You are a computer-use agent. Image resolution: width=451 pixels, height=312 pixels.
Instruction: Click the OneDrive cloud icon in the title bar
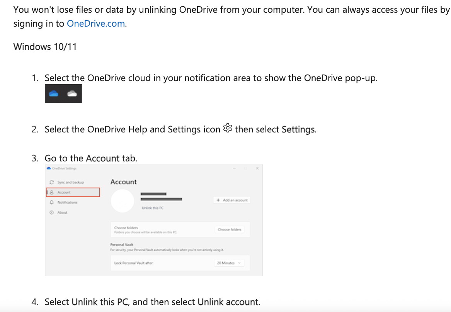(49, 168)
